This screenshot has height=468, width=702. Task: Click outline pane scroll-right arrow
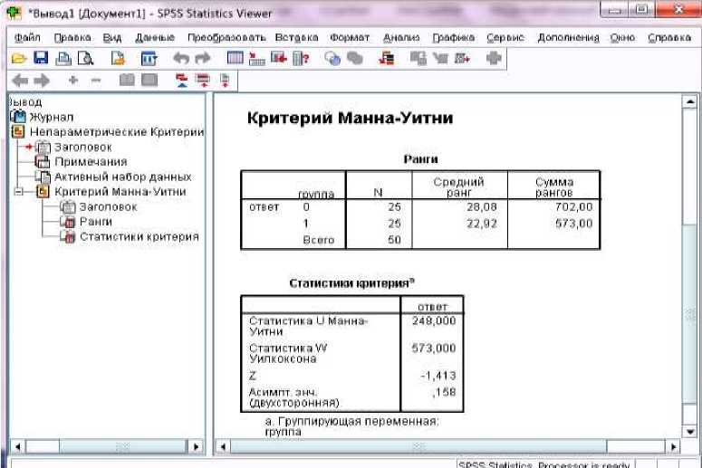[196, 446]
